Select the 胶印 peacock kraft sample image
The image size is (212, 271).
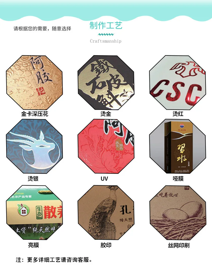(106, 213)
